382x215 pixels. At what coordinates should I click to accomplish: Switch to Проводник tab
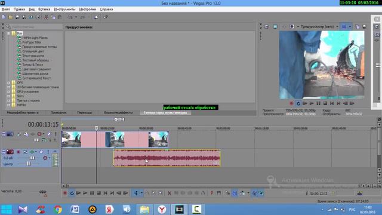[x=58, y=113]
